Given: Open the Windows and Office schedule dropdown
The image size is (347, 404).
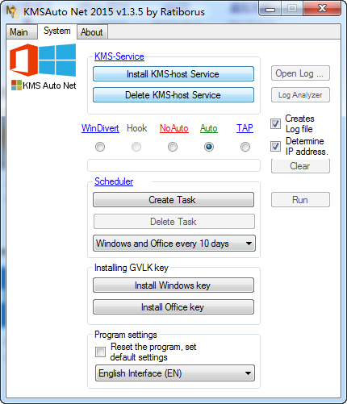Looking at the screenshot, I should 174,244.
